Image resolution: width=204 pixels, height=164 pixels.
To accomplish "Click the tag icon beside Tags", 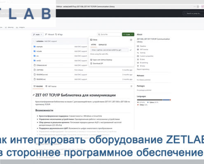I will [56, 34].
